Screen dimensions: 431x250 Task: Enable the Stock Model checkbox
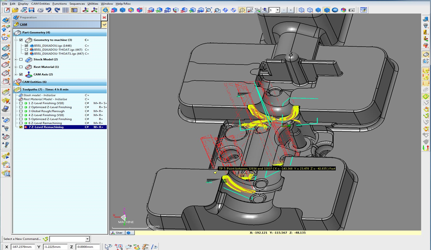tap(21, 59)
